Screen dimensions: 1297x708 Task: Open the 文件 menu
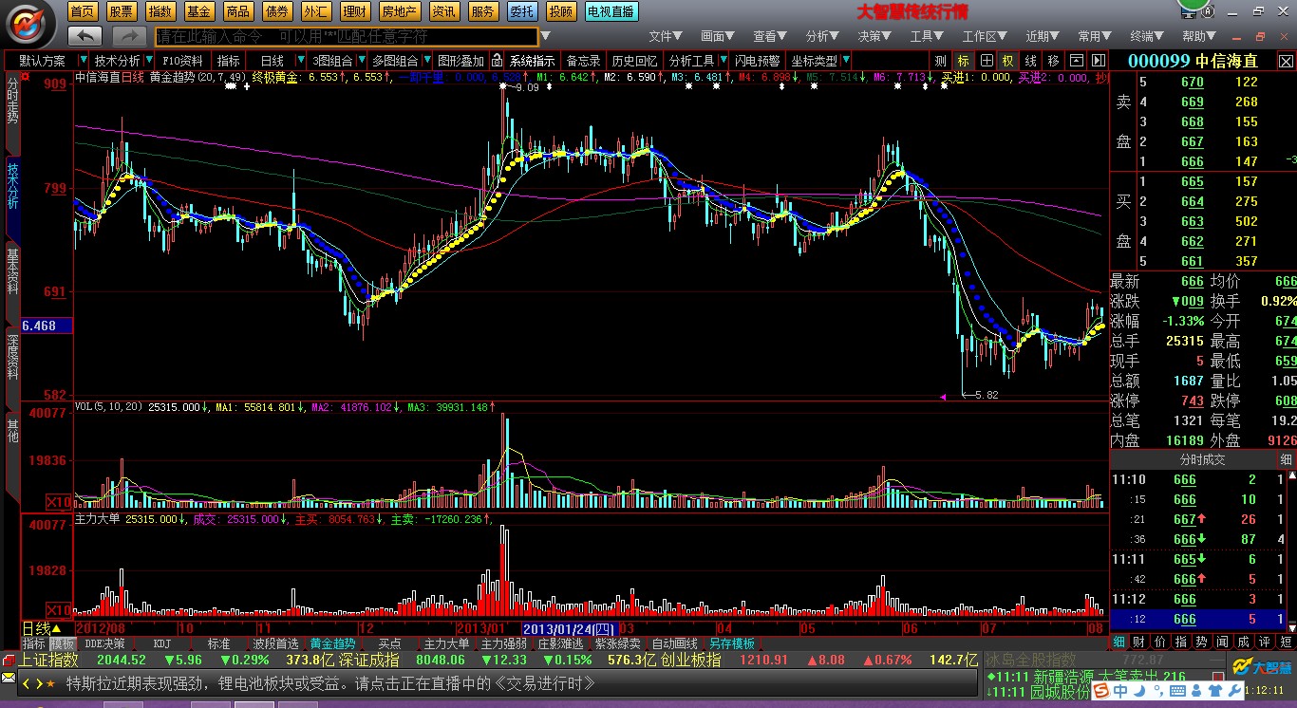[x=667, y=36]
